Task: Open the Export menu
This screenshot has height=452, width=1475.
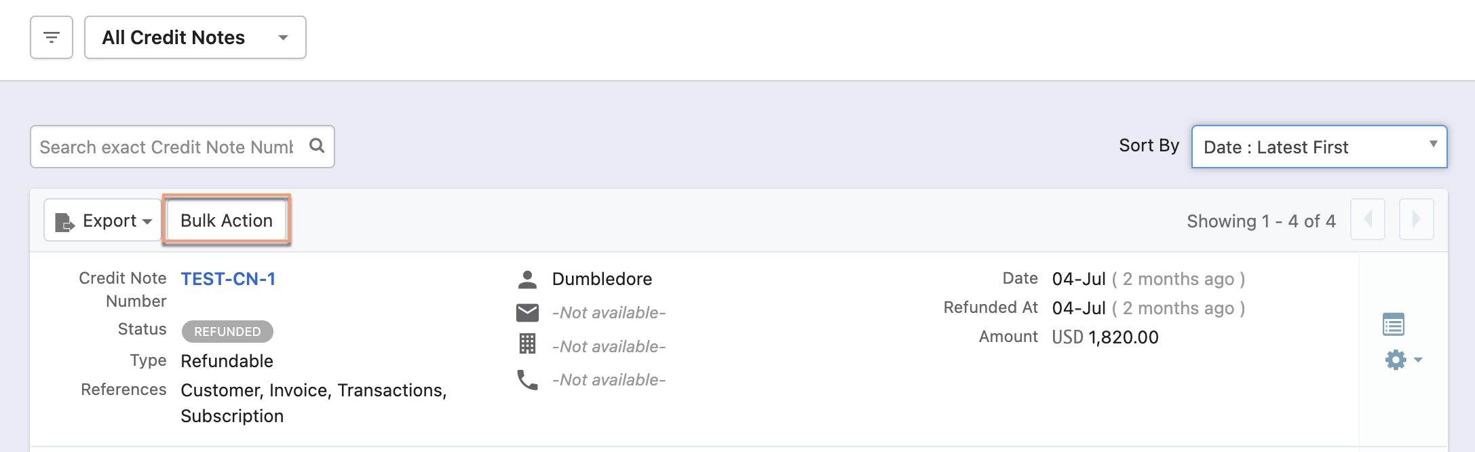Action: 103,221
